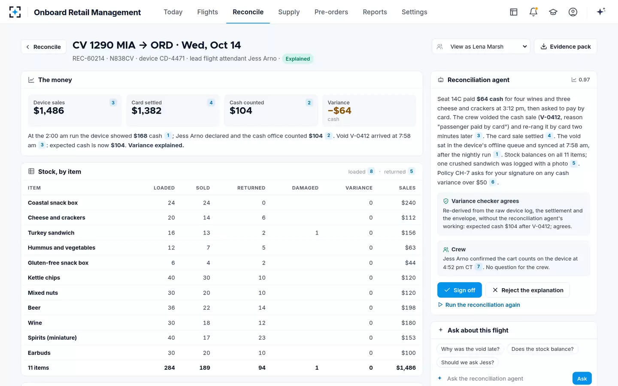Image resolution: width=618 pixels, height=386 pixels.
Task: Click the Coastal snack box item
Action: [53, 203]
